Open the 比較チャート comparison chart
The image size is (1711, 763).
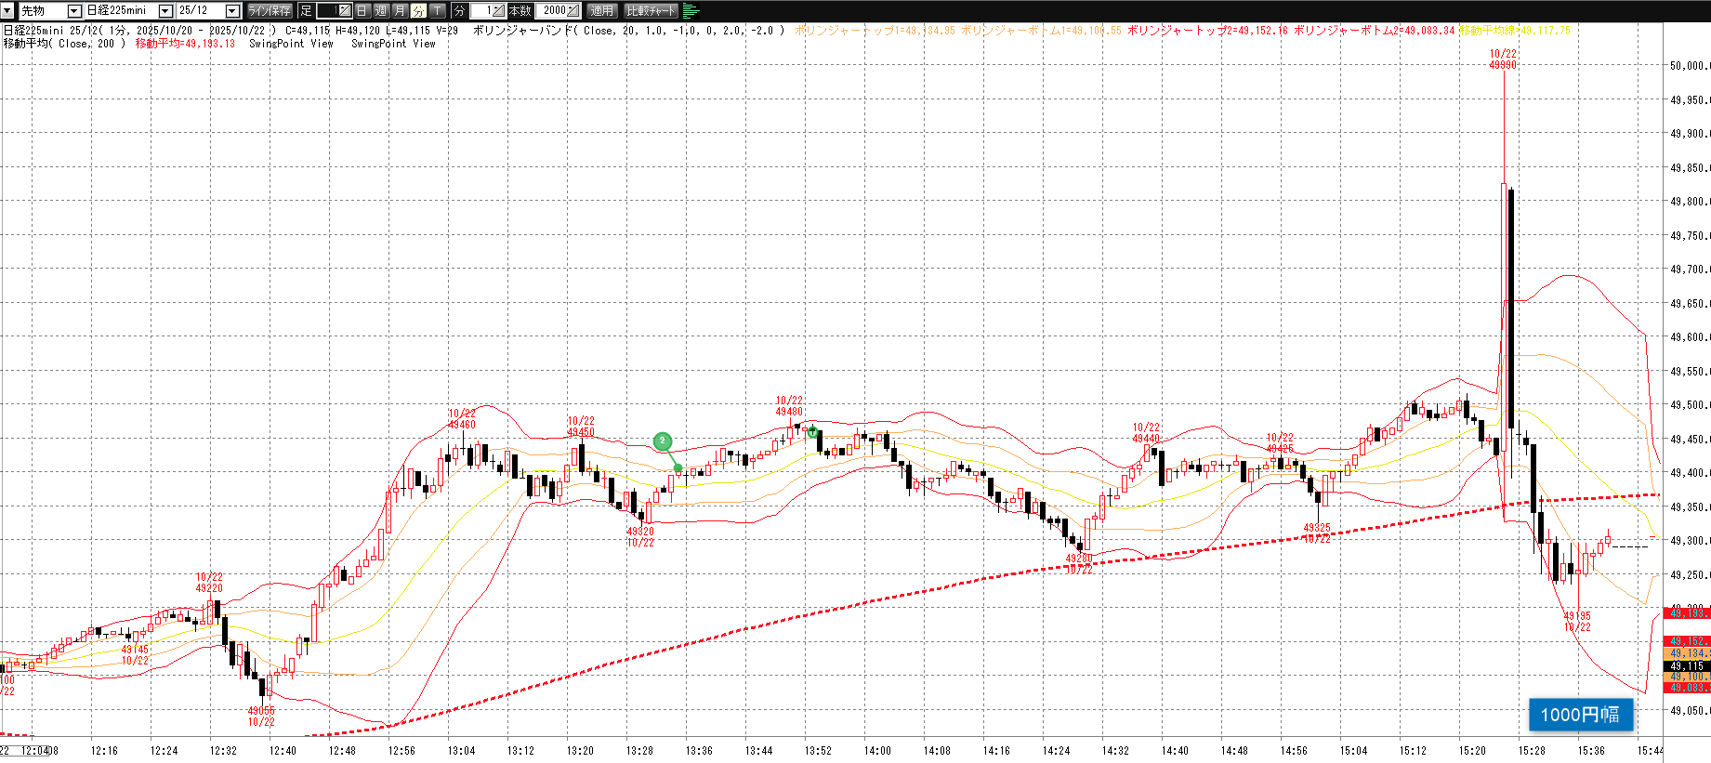(651, 11)
